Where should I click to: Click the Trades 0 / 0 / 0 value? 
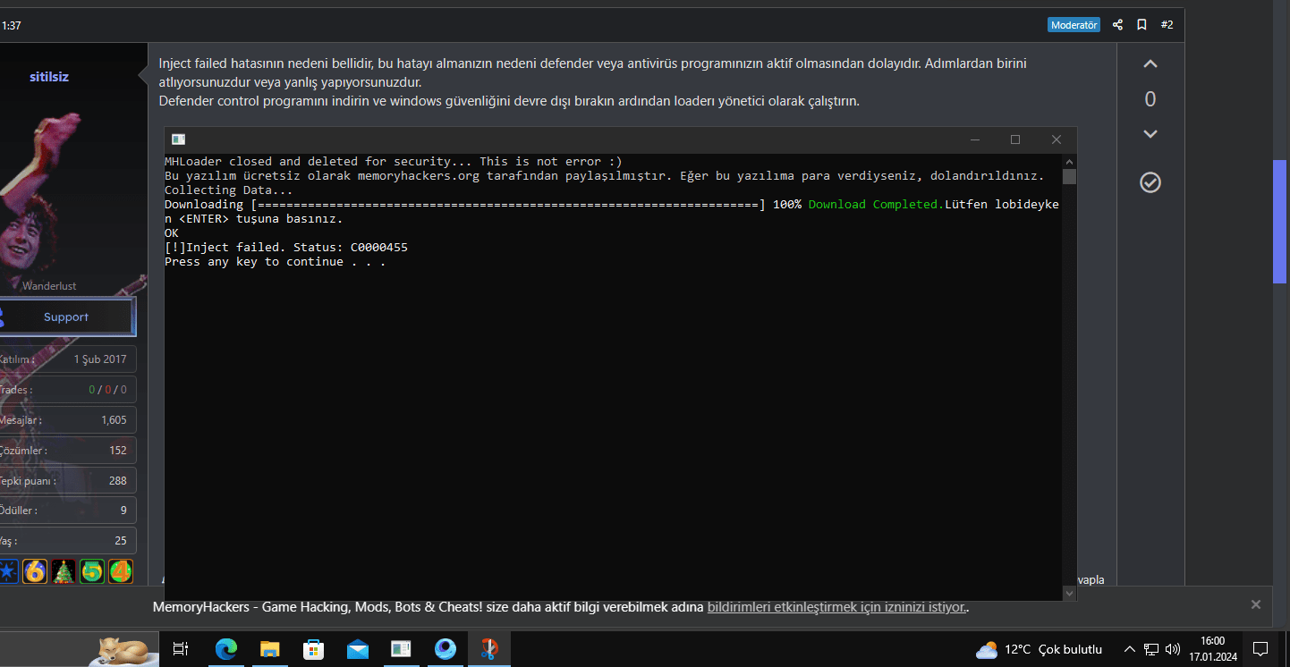coord(107,390)
